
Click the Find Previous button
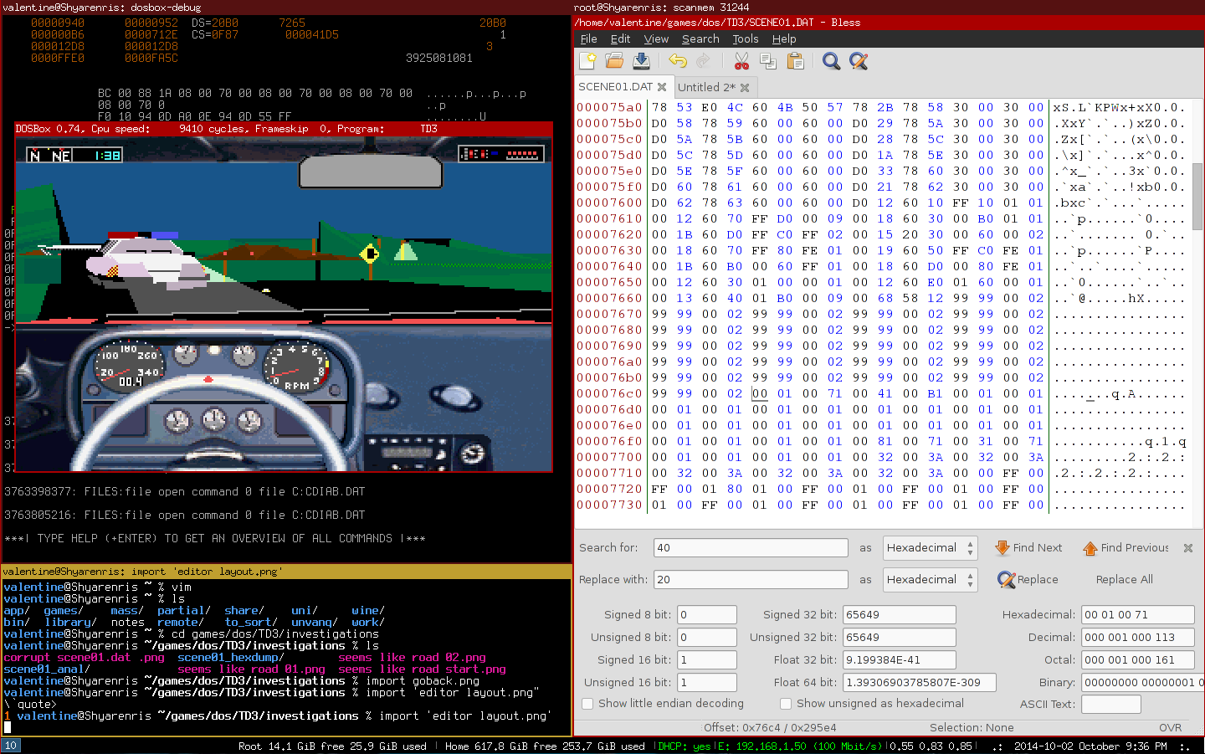[x=1126, y=548]
